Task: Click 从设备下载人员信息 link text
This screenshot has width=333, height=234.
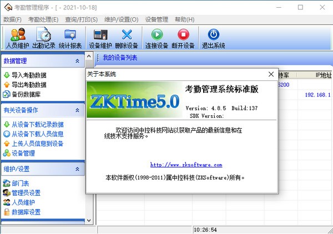Action: 38,134
